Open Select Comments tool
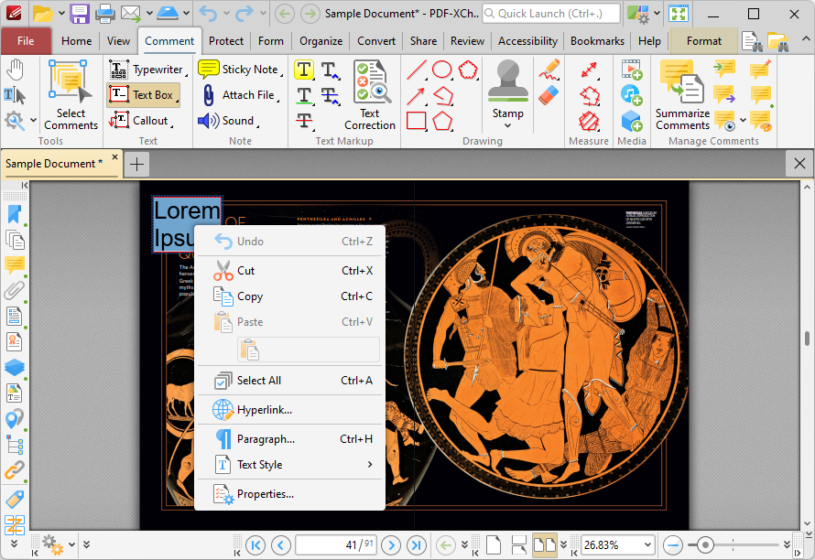The height and width of the screenshot is (560, 815). 71,94
